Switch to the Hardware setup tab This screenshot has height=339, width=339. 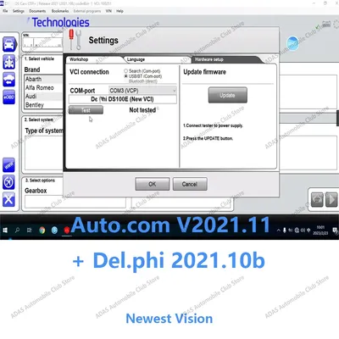click(x=209, y=59)
